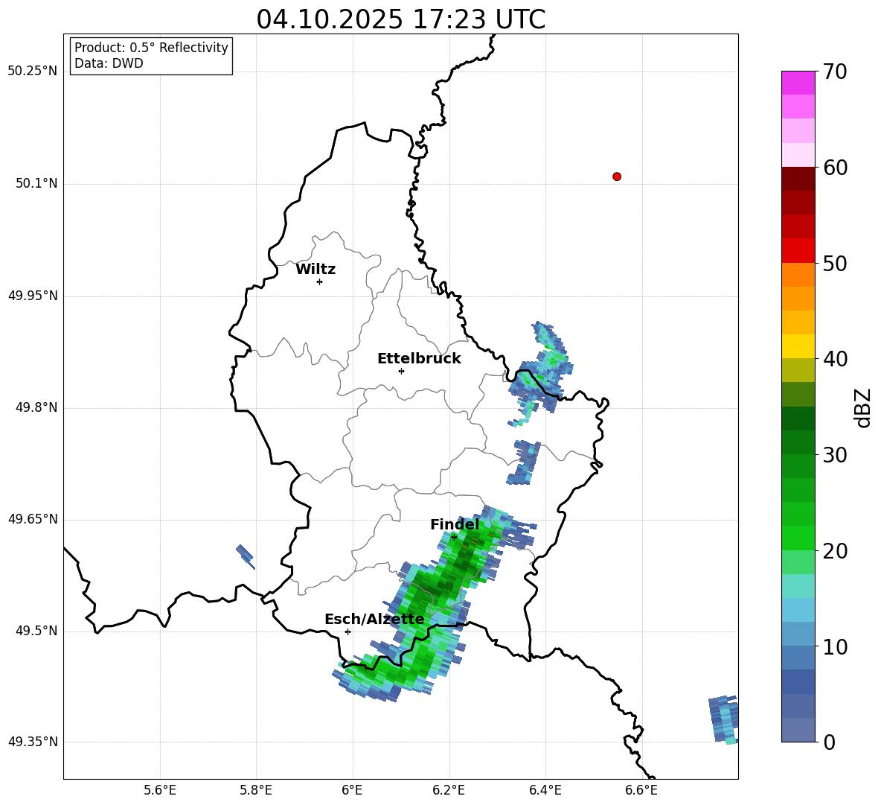Click the latitude label 49.95°N
This screenshot has height=805, width=881.
(x=33, y=296)
